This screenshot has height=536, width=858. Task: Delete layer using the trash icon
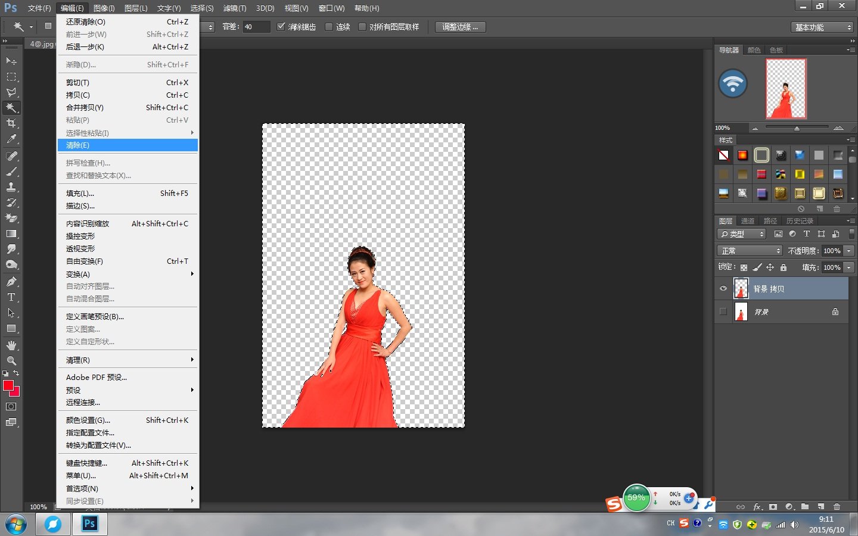tap(837, 507)
